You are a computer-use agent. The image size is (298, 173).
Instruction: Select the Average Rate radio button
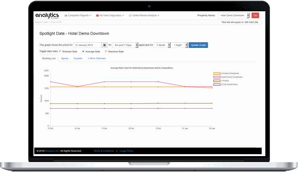click(83, 52)
